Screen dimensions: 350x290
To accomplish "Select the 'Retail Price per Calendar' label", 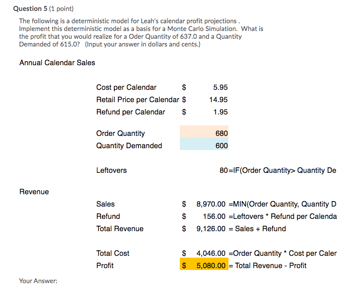I will 137,99.
